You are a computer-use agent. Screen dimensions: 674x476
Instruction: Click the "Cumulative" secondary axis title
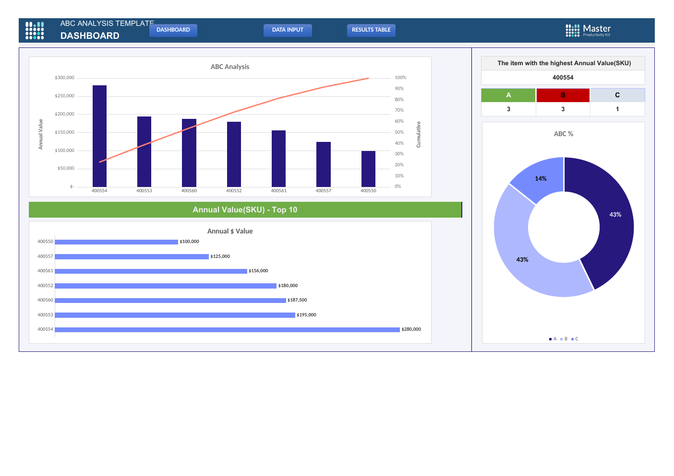(419, 134)
